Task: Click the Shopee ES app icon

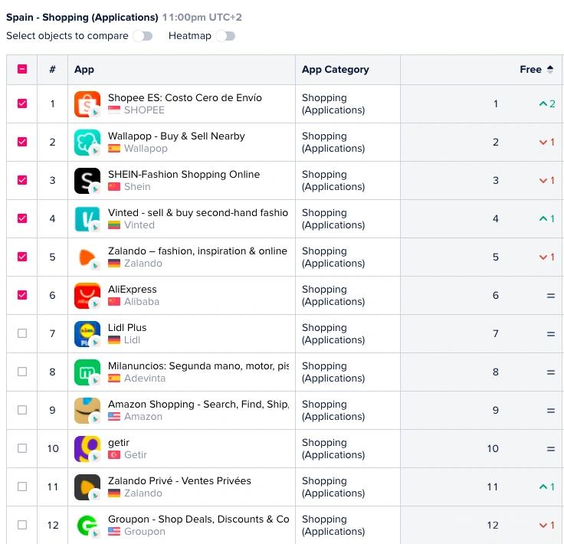Action: pyautogui.click(x=87, y=104)
